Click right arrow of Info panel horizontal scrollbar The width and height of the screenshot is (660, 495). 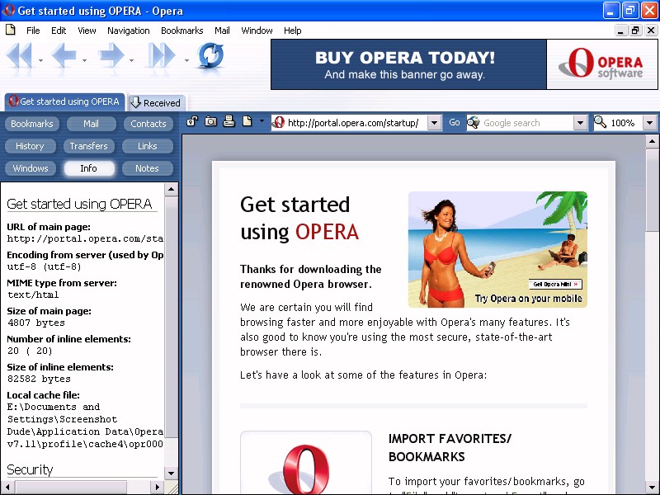click(158, 487)
